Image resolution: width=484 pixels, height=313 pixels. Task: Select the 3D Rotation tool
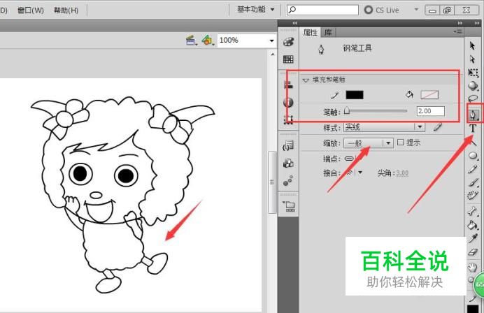[473, 86]
